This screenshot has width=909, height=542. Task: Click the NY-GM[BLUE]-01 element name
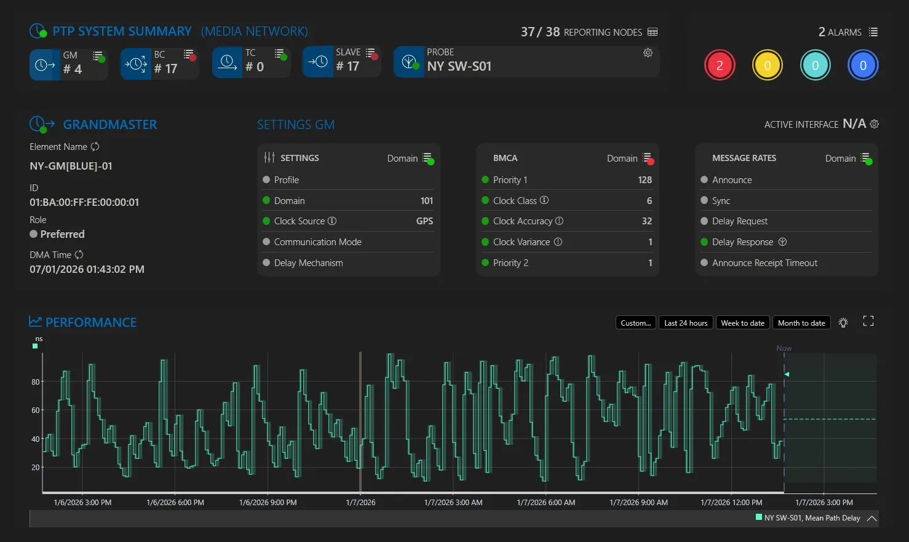pyautogui.click(x=71, y=166)
